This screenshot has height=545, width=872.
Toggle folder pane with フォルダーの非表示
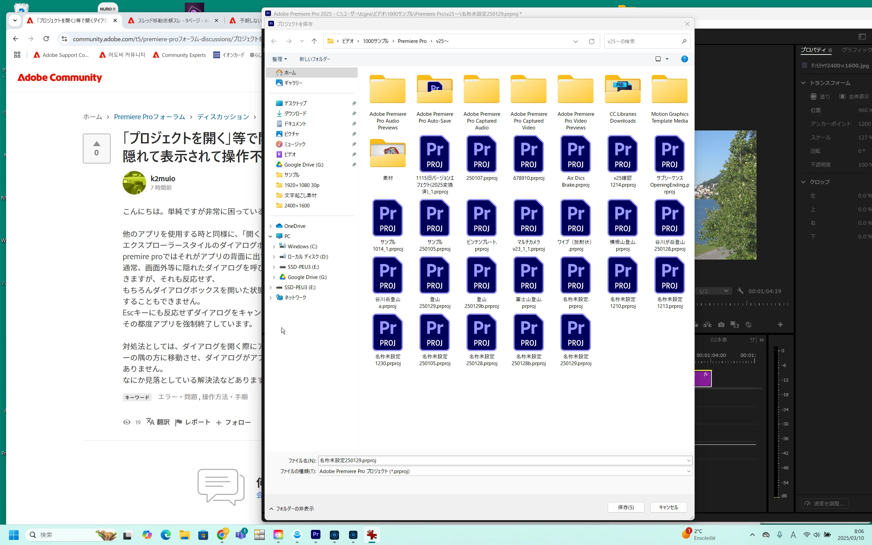pos(292,509)
